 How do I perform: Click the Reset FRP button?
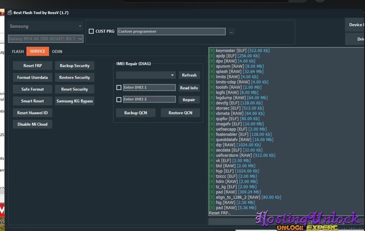tap(32, 66)
